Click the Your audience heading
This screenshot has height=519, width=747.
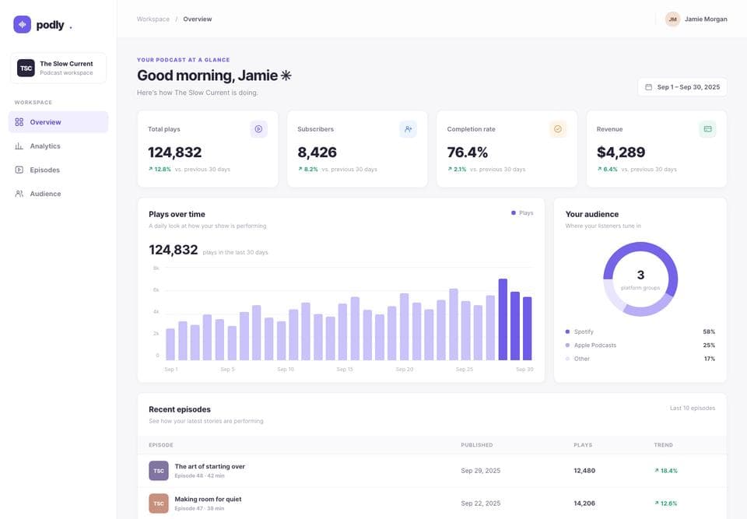591,215
